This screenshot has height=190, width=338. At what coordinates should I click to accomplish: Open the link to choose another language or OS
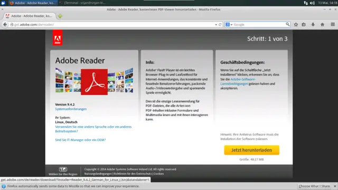pos(93,129)
